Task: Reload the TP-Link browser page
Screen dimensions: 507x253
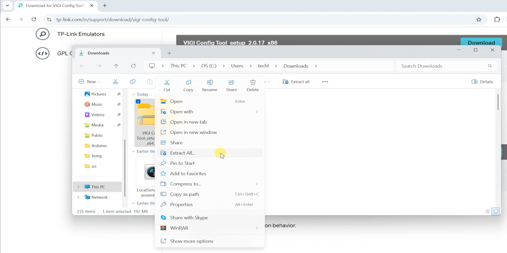Action: pos(34,19)
